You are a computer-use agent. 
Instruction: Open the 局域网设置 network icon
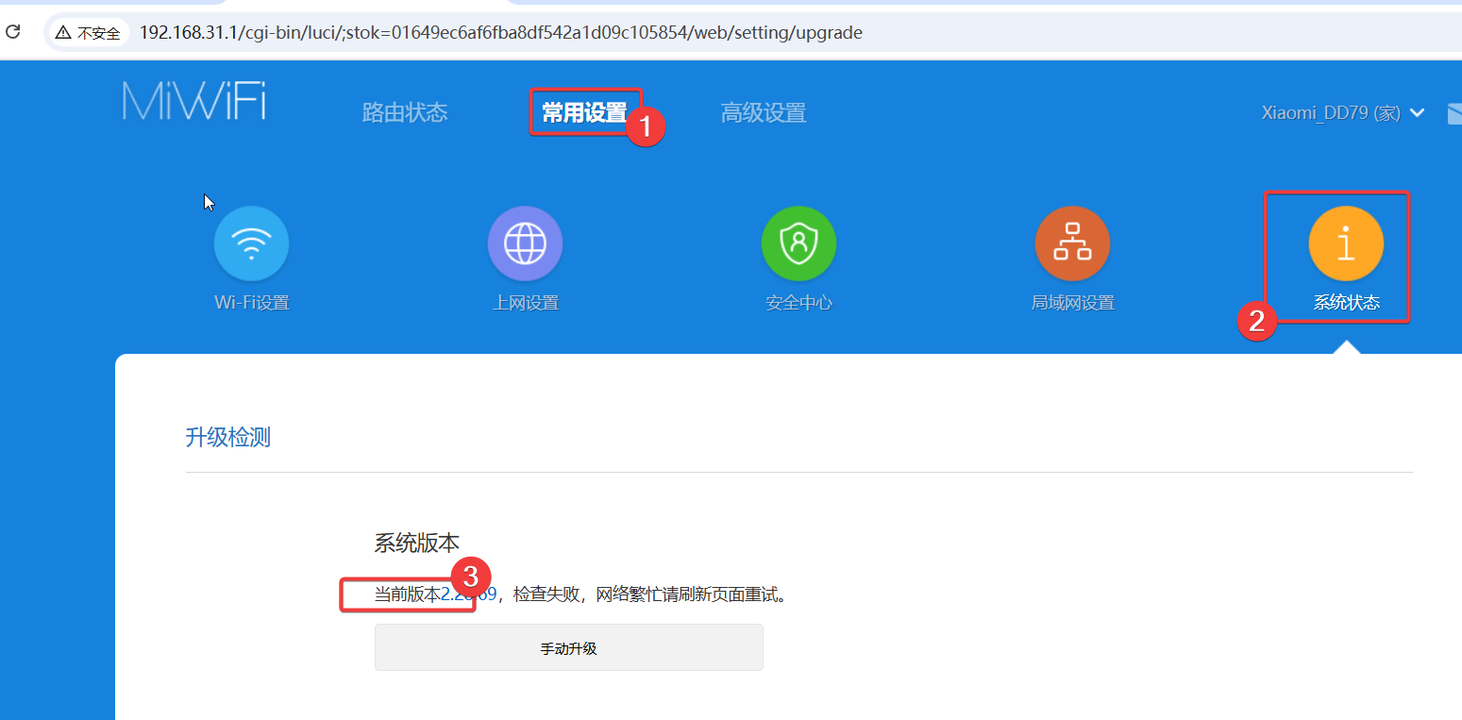pos(1072,243)
